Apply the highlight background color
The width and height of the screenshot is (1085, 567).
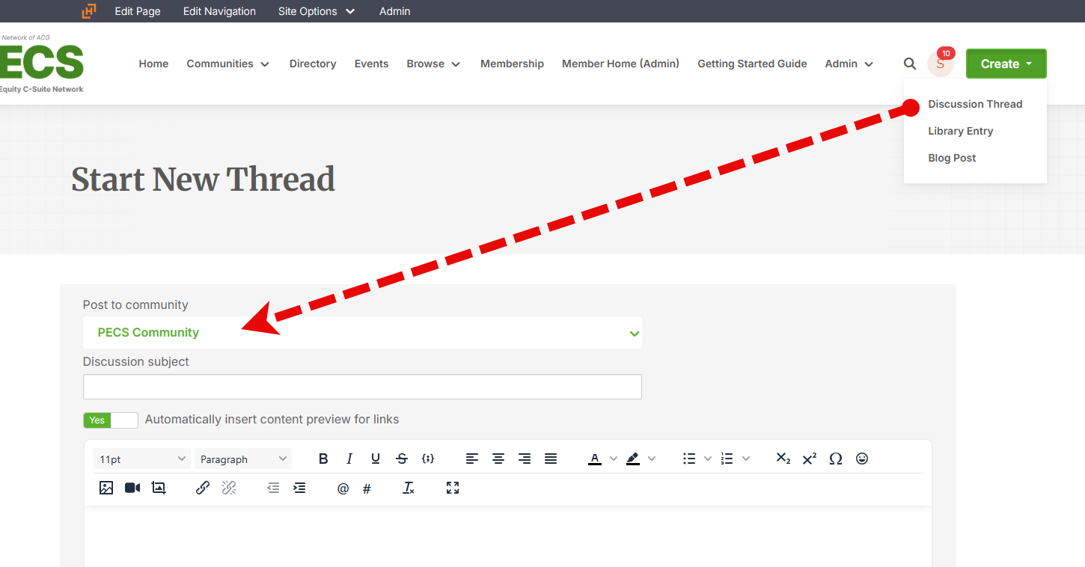pos(633,459)
